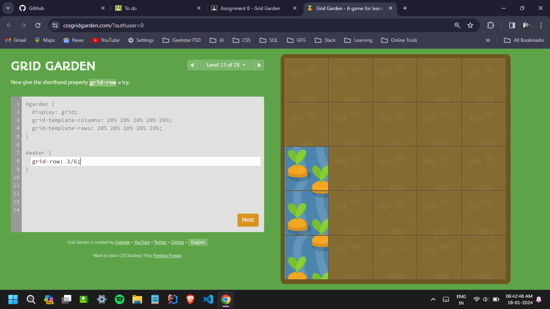550x309 pixels.
Task: Open Visual Studio Code from taskbar
Action: (208, 299)
